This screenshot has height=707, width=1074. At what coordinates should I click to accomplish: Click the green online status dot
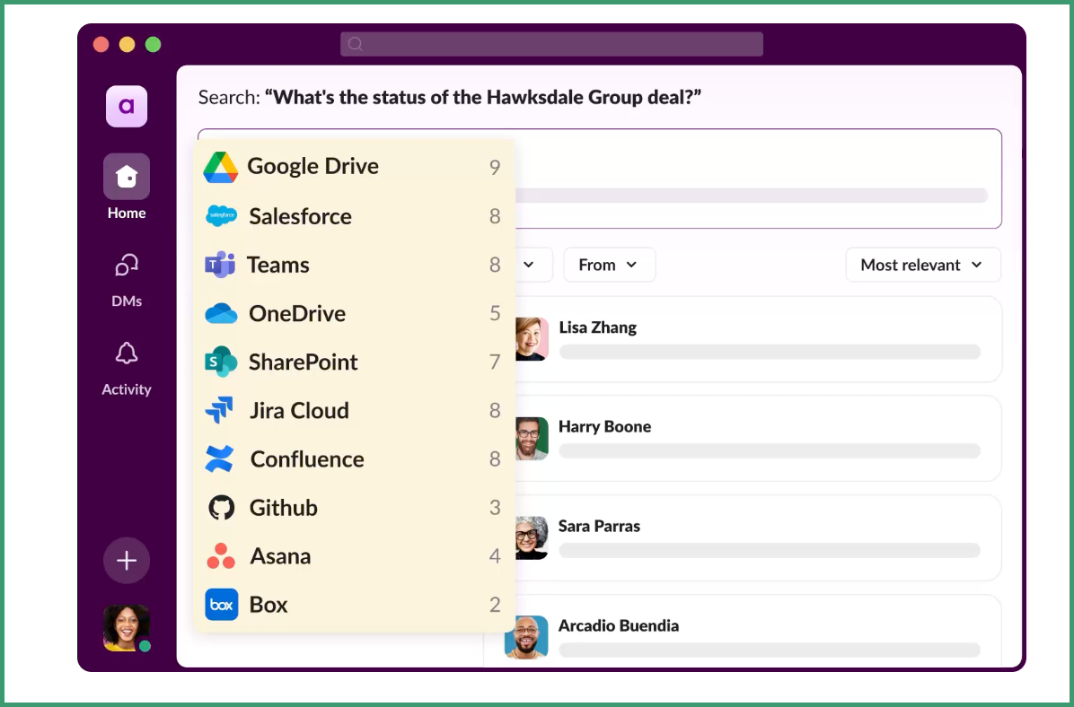(x=145, y=645)
